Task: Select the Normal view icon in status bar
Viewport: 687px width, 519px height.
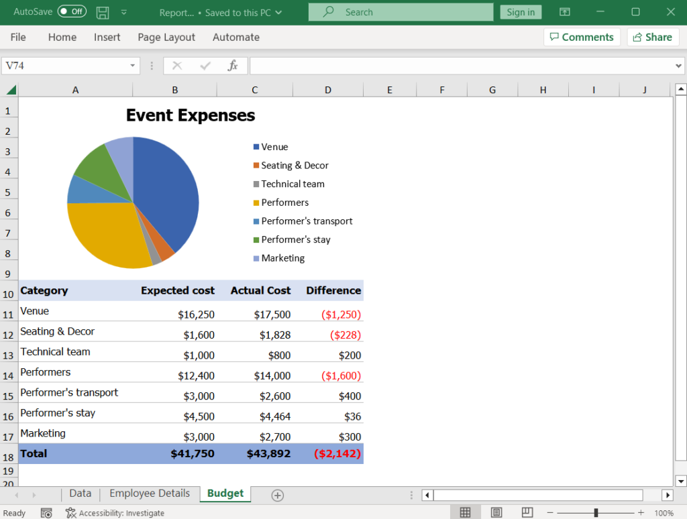Action: pos(465,512)
